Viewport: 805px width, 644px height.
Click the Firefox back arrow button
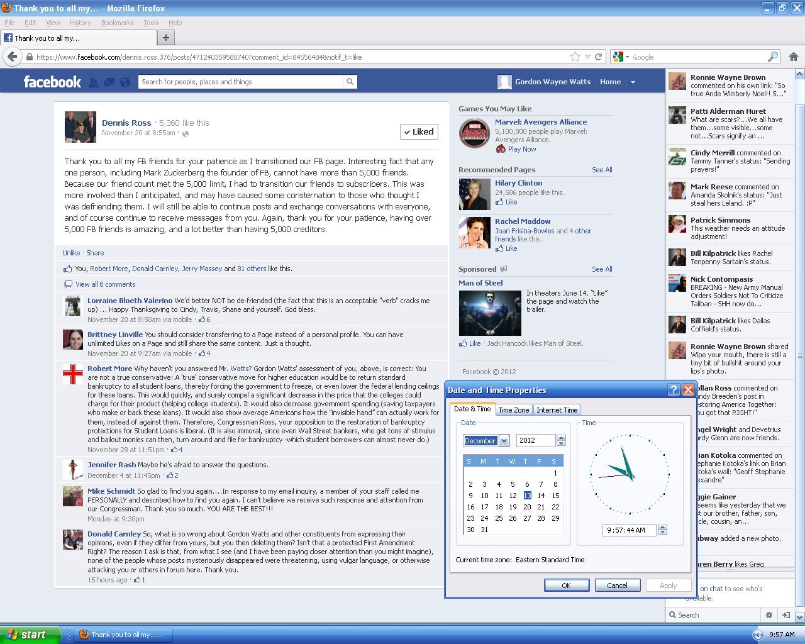click(12, 57)
